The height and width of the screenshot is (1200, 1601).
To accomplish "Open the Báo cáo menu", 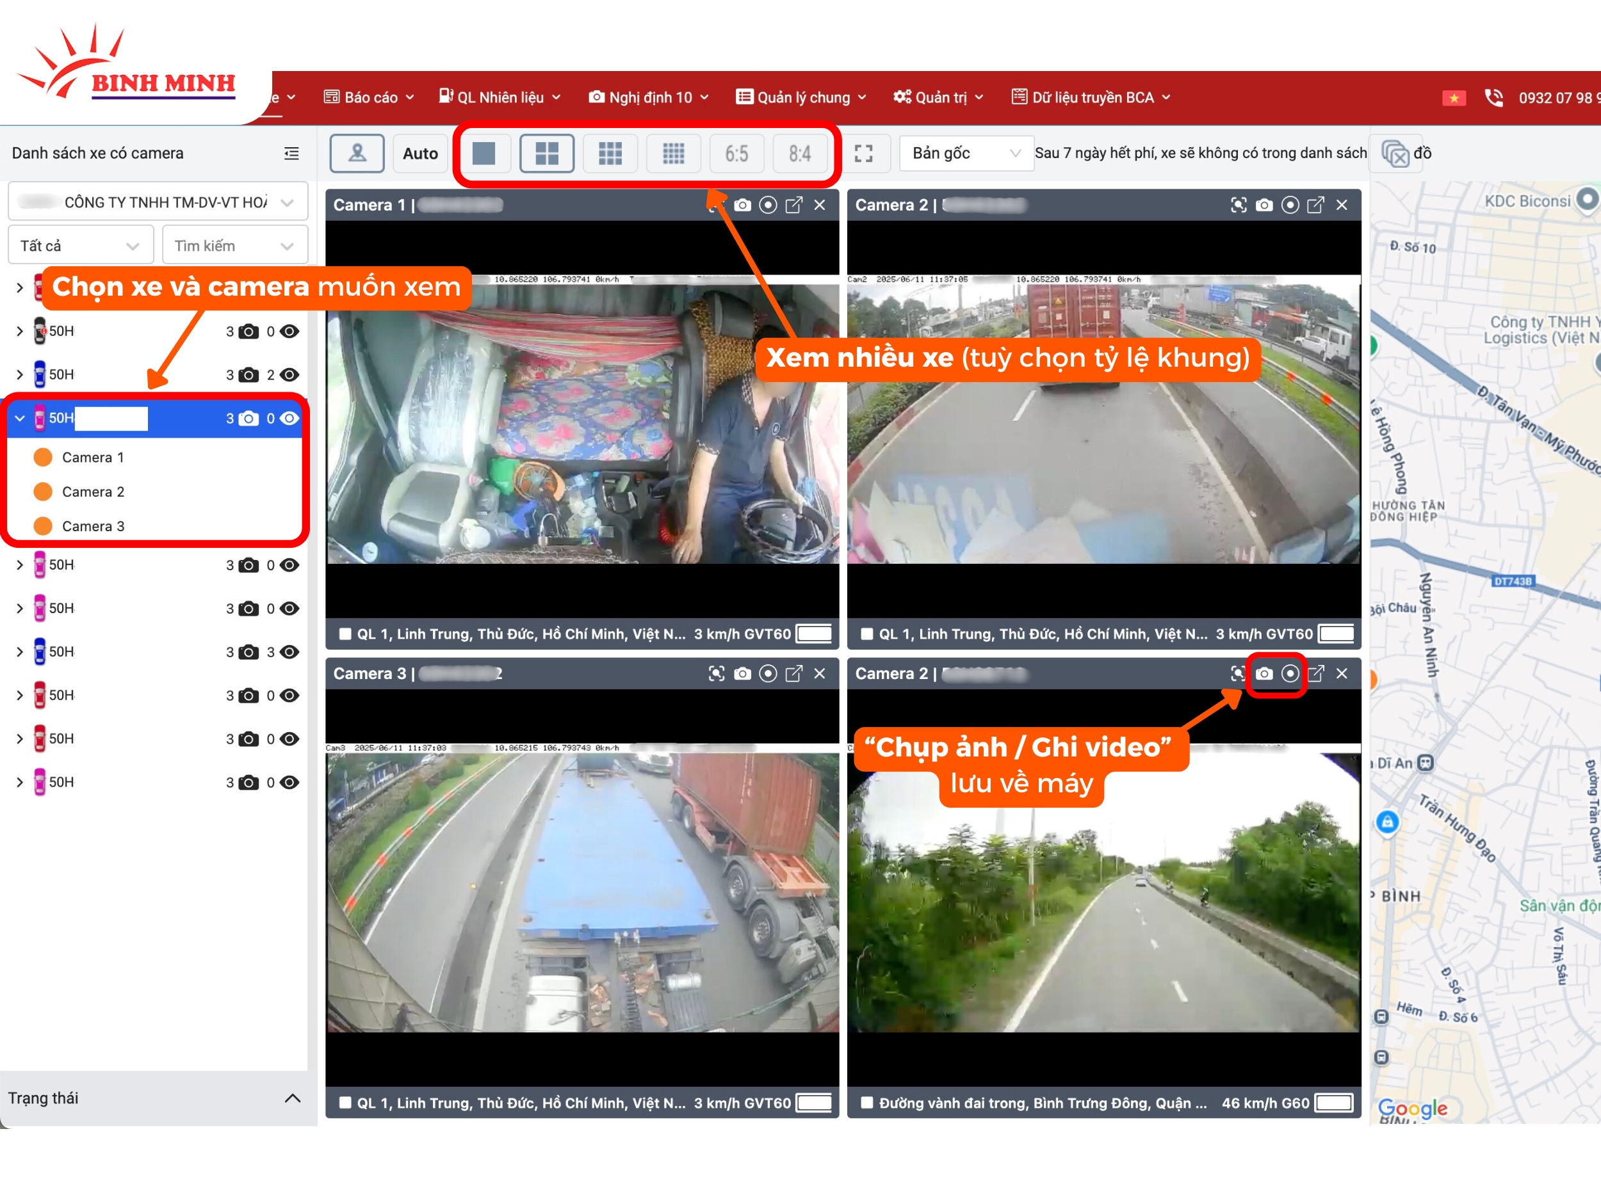I will (x=369, y=97).
